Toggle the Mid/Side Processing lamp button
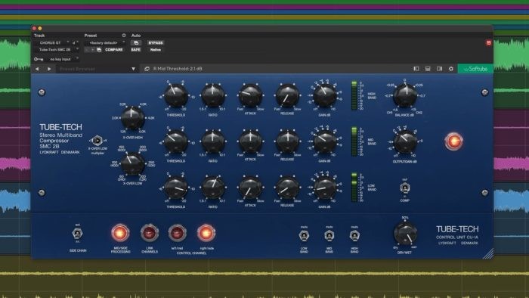This screenshot has width=529, height=298. [120, 232]
